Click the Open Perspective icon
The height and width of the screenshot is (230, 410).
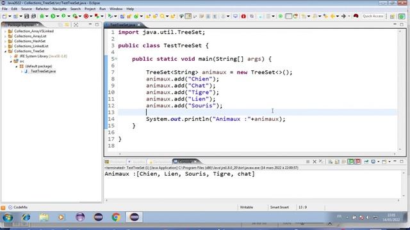click(x=392, y=17)
